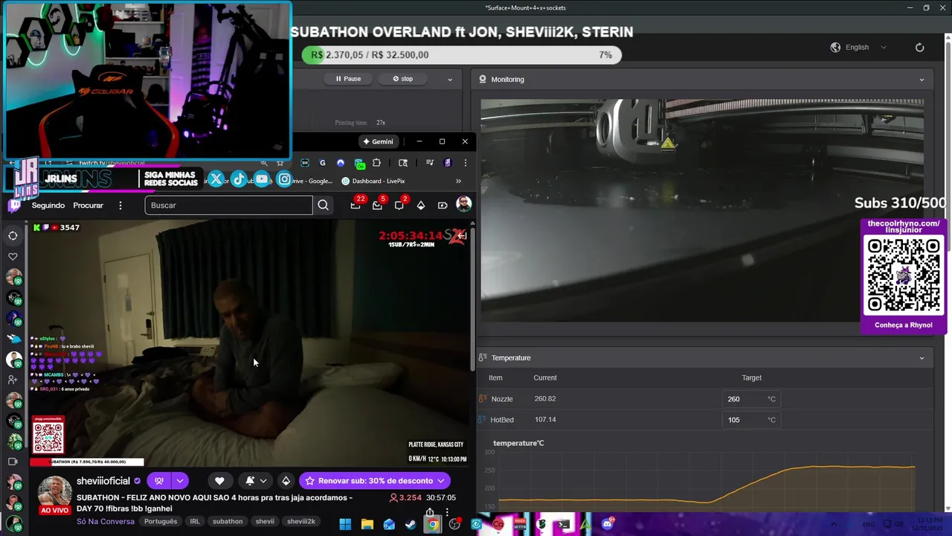Click the Gemini button in Chrome
Viewport: 952px width, 536px height.
pyautogui.click(x=378, y=141)
